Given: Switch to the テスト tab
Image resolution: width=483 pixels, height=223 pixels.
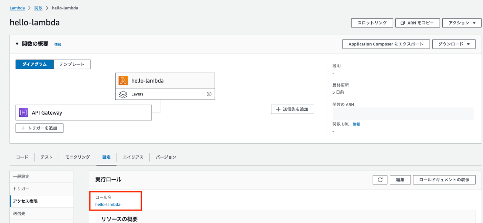Looking at the screenshot, I should [47, 157].
